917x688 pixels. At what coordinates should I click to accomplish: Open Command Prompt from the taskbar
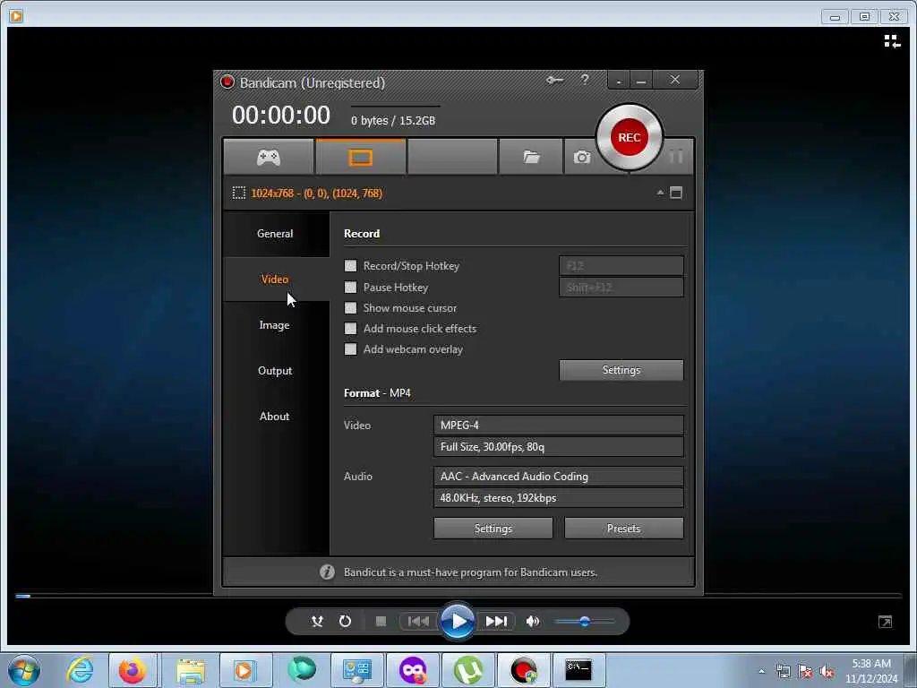point(578,670)
